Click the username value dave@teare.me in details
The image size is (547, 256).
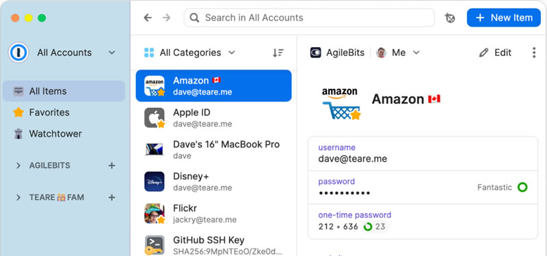coord(352,159)
